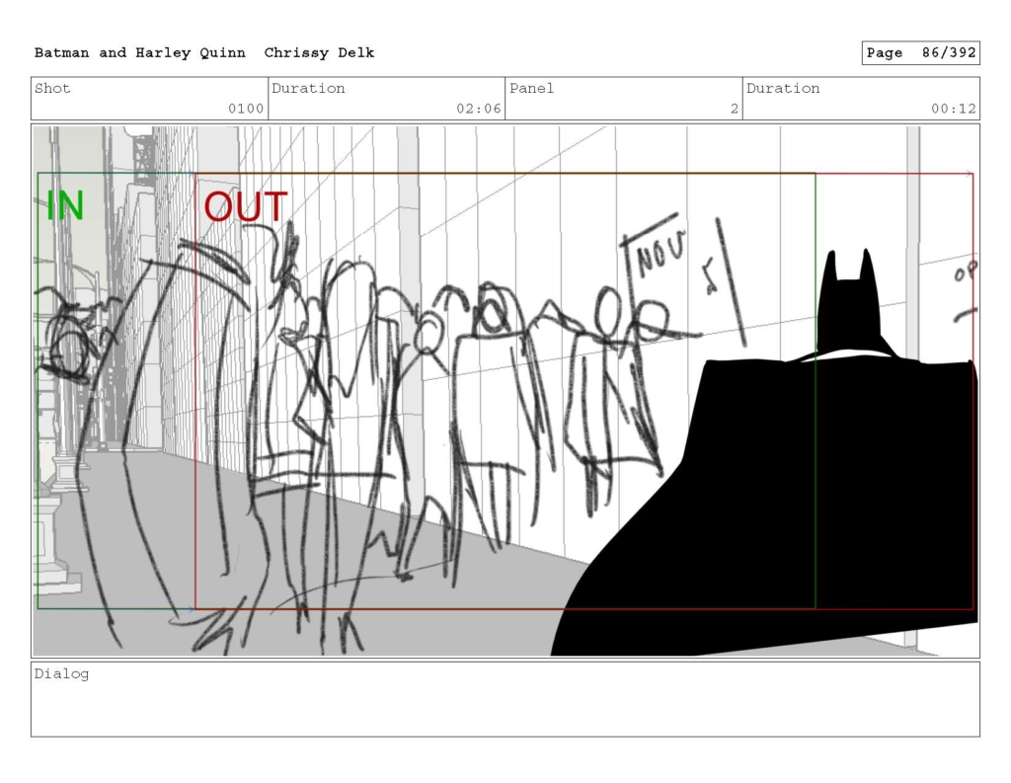Click the green "IN" camera frame label

pos(65,206)
